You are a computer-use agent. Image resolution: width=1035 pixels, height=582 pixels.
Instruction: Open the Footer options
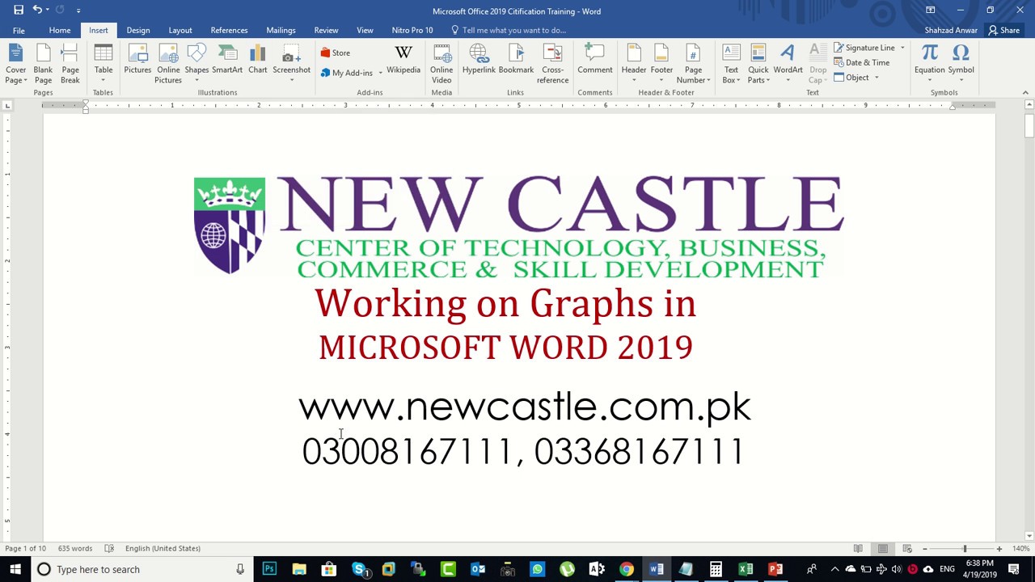point(661,65)
